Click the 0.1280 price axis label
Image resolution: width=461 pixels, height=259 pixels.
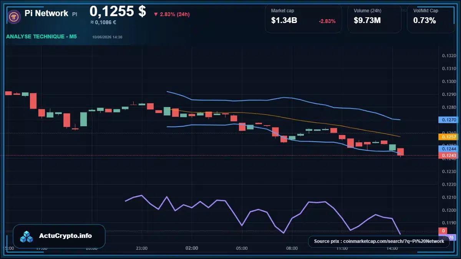tap(449, 107)
